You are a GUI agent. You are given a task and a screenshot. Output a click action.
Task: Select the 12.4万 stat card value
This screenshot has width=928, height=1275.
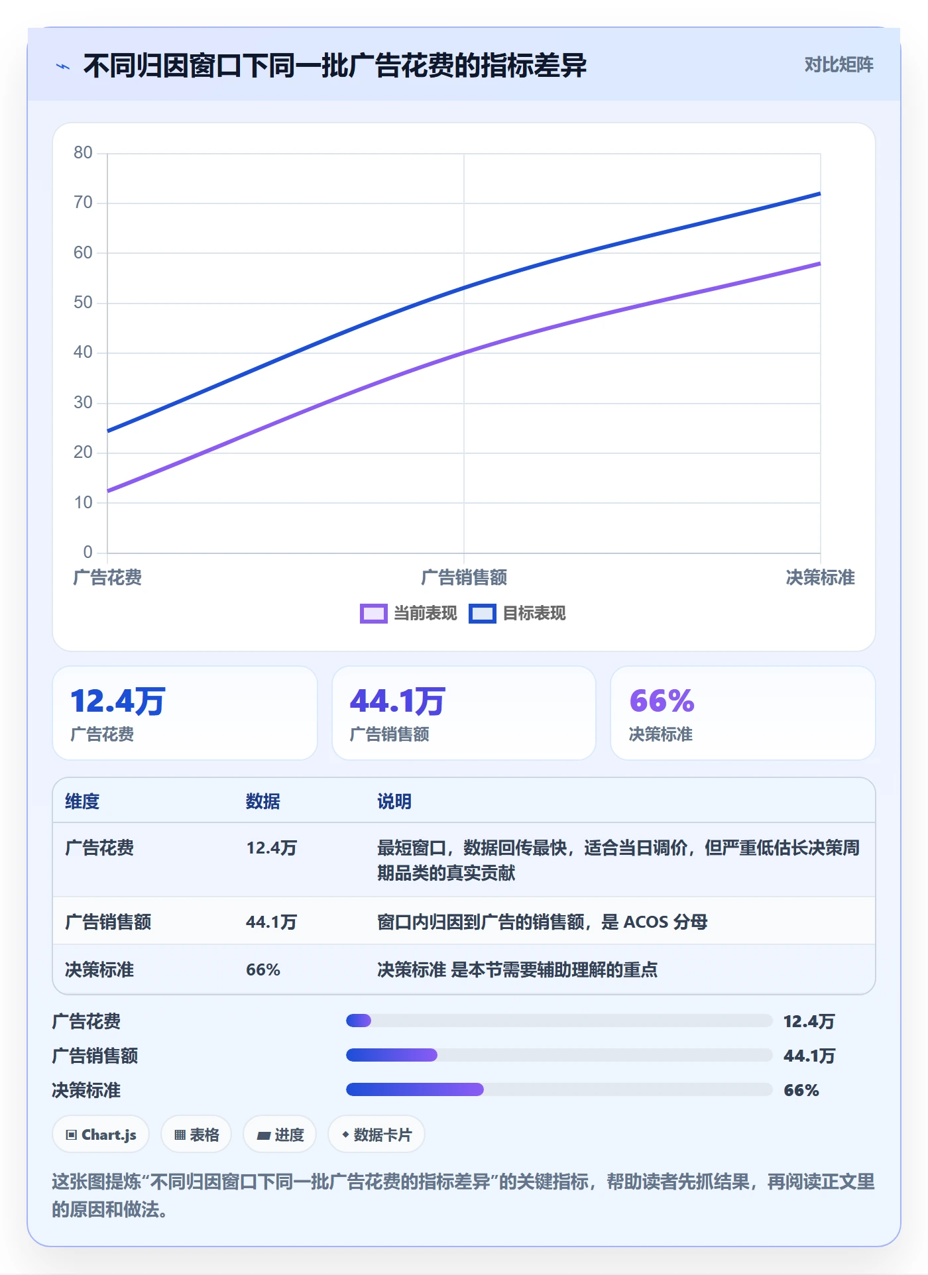pyautogui.click(x=118, y=701)
